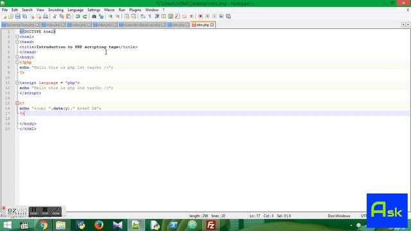Open the Macro menu
This screenshot has width=411, height=231.
pos(109,10)
